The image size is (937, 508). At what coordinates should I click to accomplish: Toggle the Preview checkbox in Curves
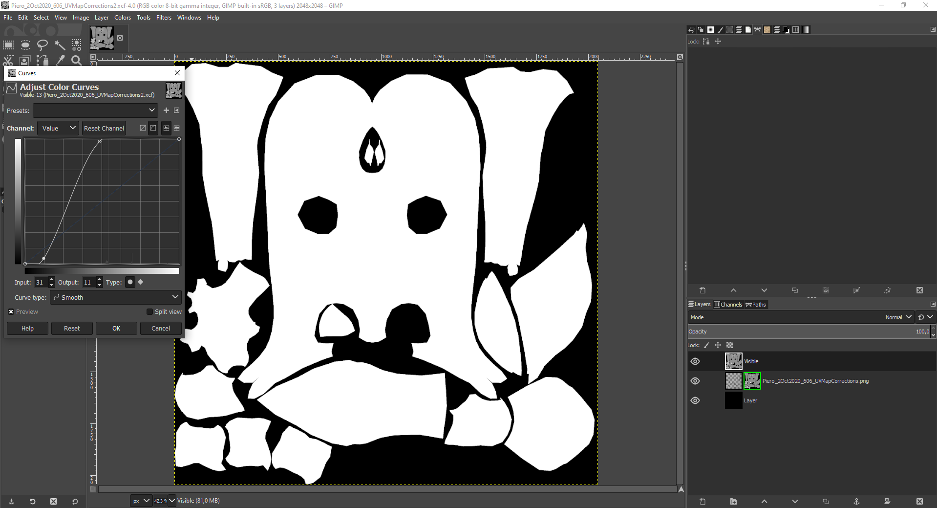point(11,312)
